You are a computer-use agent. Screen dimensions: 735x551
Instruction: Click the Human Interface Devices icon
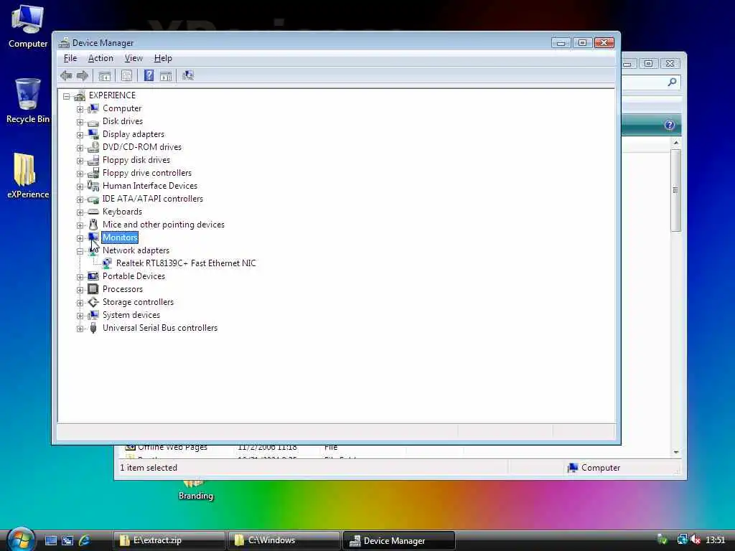(93, 186)
